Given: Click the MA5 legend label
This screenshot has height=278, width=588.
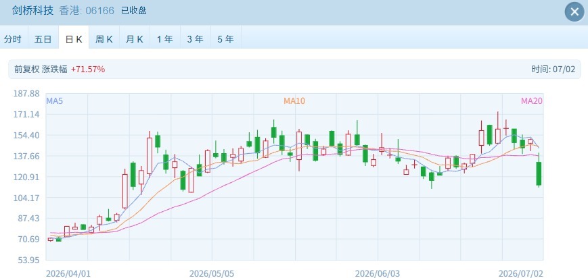Looking at the screenshot, I should click(x=54, y=101).
